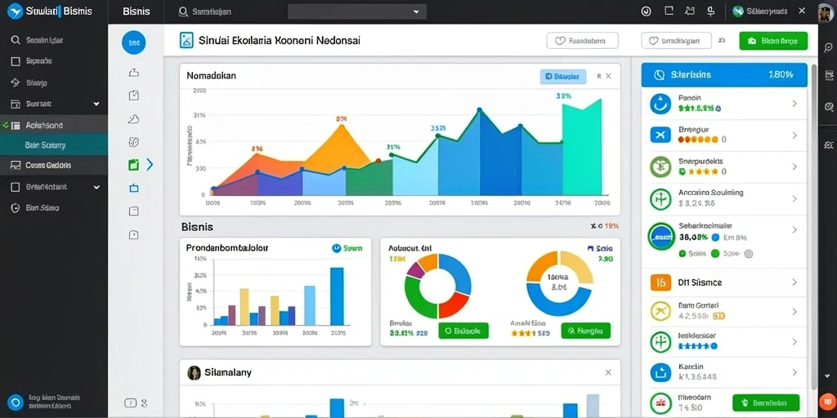
Task: Click the top bar search field
Action: tap(224, 11)
